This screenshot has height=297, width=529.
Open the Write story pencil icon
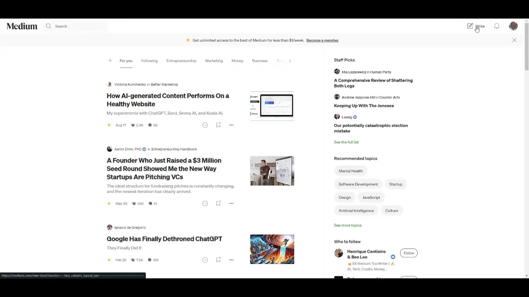(470, 26)
